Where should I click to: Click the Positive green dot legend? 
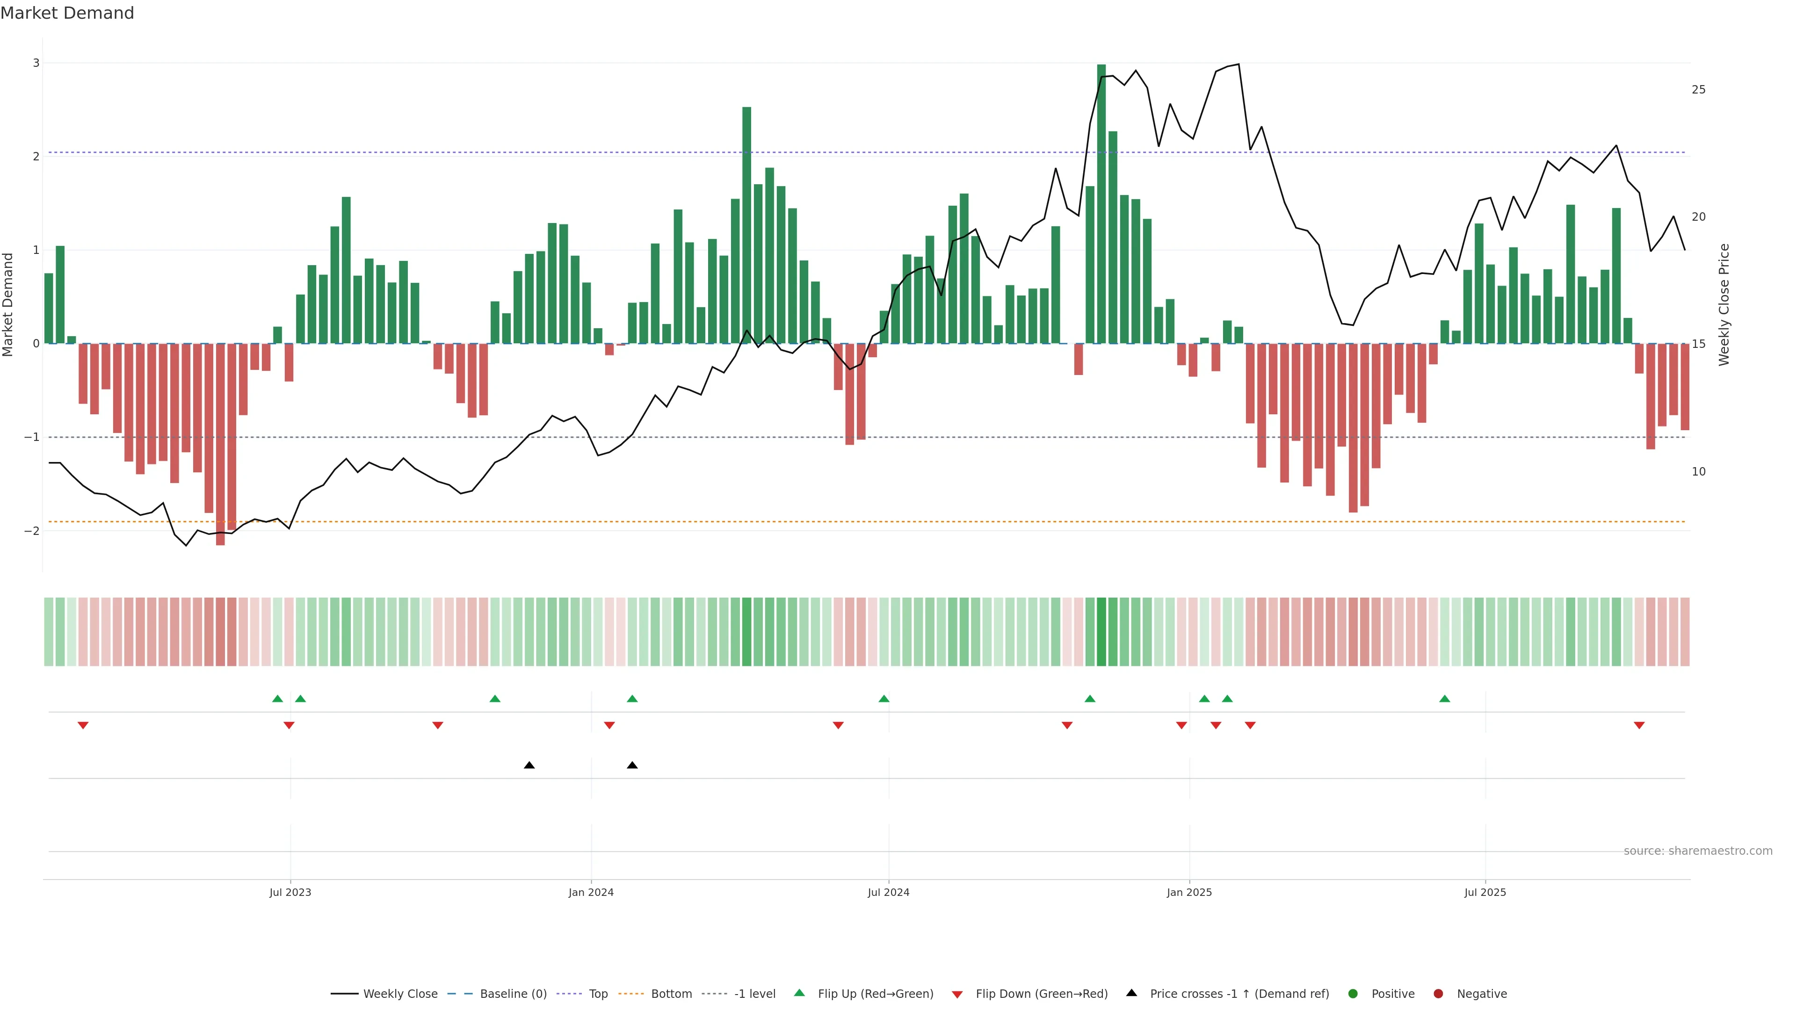coord(1353,993)
